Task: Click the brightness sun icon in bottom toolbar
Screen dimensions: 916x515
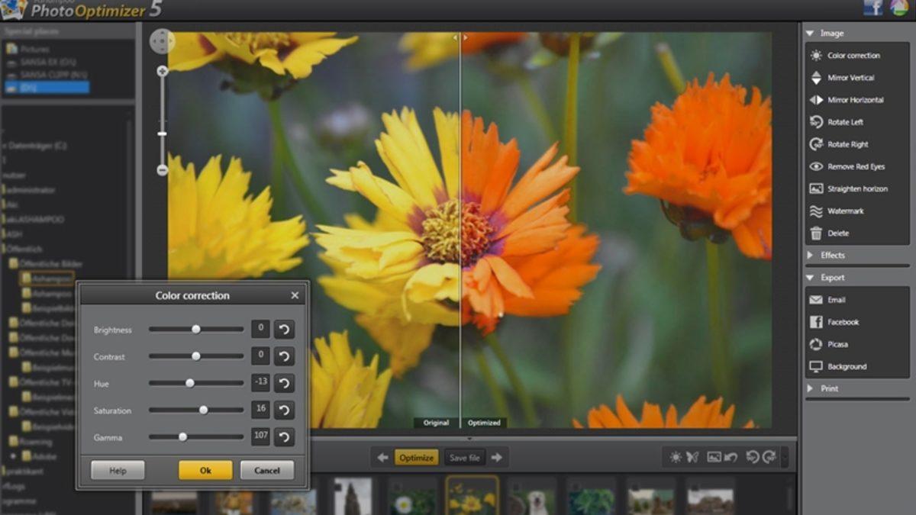Action: pyautogui.click(x=676, y=455)
